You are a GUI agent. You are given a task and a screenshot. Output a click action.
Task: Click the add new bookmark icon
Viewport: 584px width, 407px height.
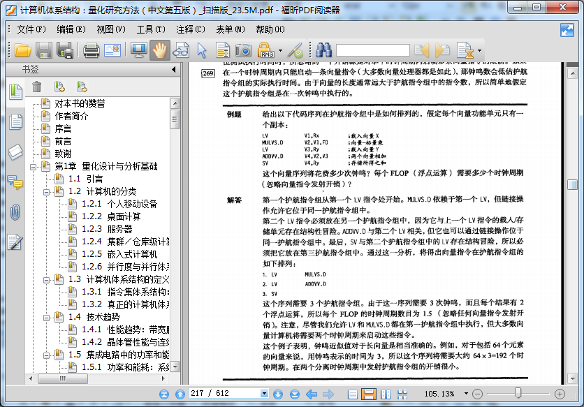[59, 87]
